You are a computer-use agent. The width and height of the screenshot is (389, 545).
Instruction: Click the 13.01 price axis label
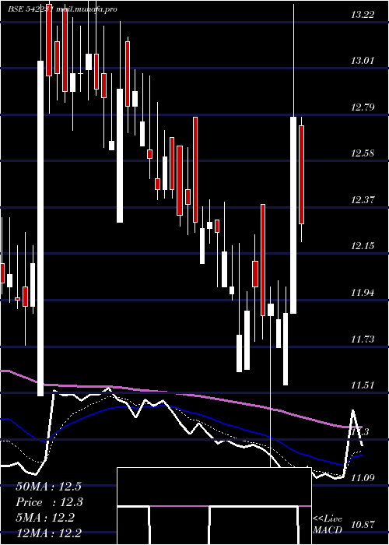tap(363, 61)
